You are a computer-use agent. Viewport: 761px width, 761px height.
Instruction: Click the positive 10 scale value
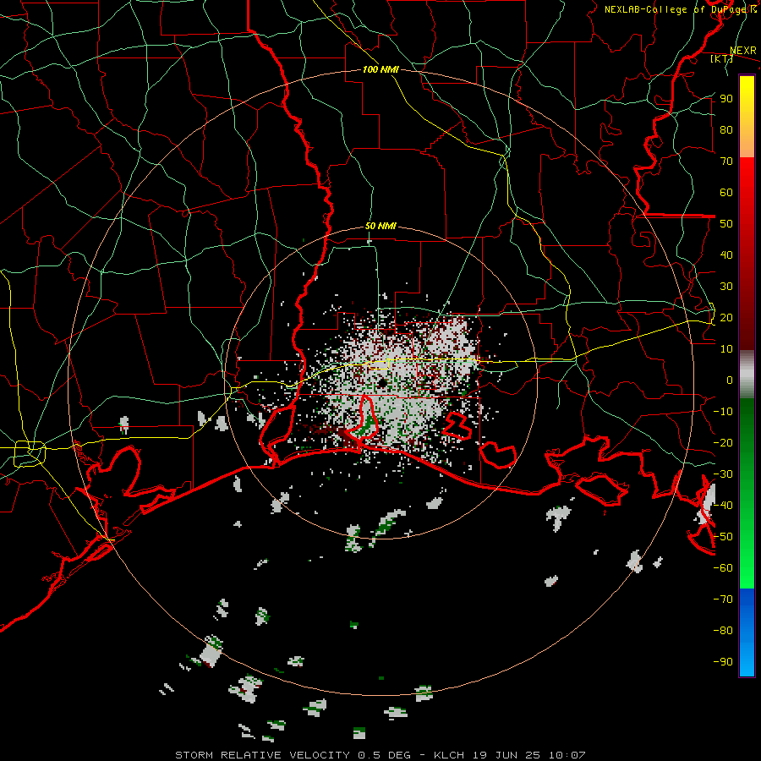tap(726, 349)
